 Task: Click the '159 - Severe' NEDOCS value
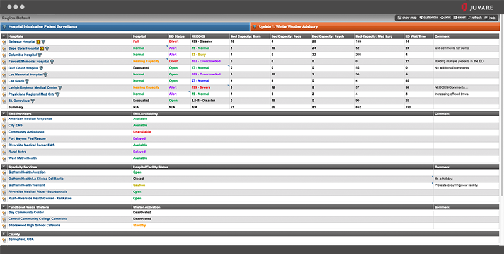pyautogui.click(x=201, y=87)
